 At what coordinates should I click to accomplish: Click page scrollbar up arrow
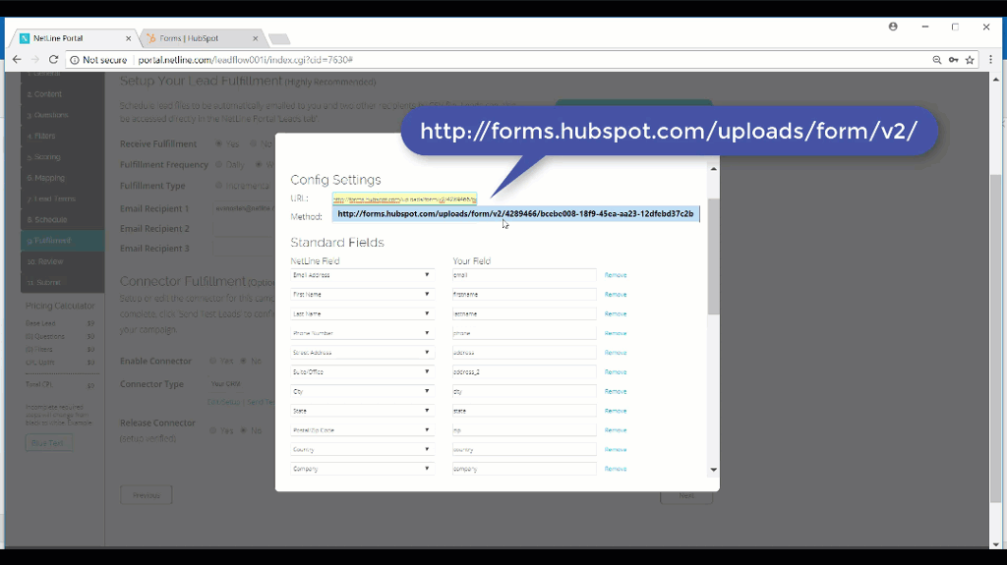pos(995,78)
